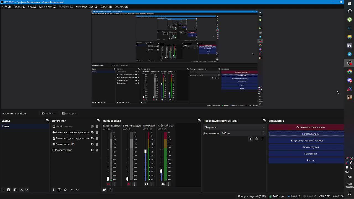Open the Сервис menu
Screen dimensions: 354x199
coord(106,7)
